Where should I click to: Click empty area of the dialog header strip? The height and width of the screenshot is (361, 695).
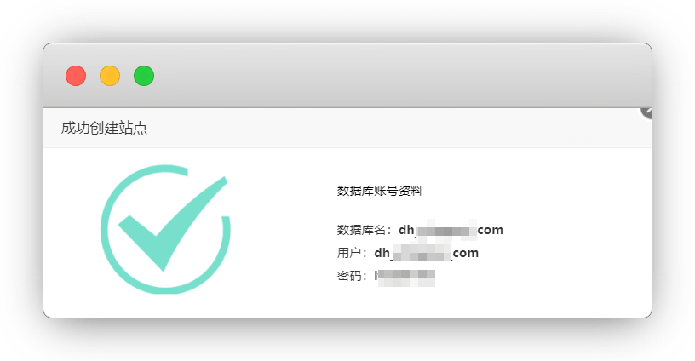(390, 128)
